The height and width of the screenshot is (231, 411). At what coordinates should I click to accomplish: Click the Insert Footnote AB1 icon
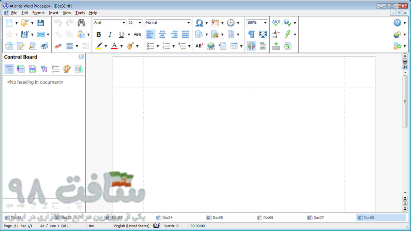tap(199, 46)
